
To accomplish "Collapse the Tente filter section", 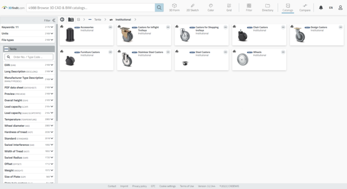I will pyautogui.click(x=29, y=49).
